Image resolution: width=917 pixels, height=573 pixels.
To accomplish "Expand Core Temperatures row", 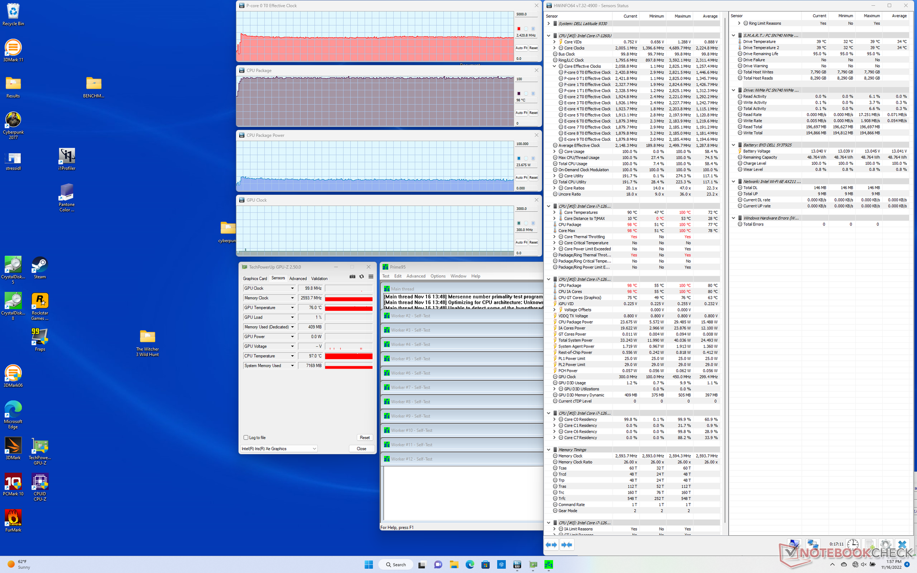I will click(554, 212).
